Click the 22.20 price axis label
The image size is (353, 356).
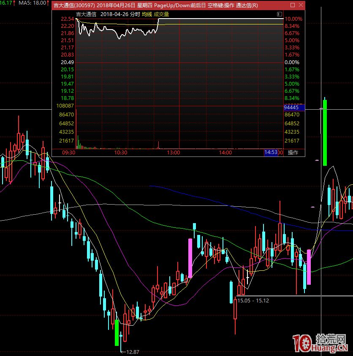click(67, 26)
